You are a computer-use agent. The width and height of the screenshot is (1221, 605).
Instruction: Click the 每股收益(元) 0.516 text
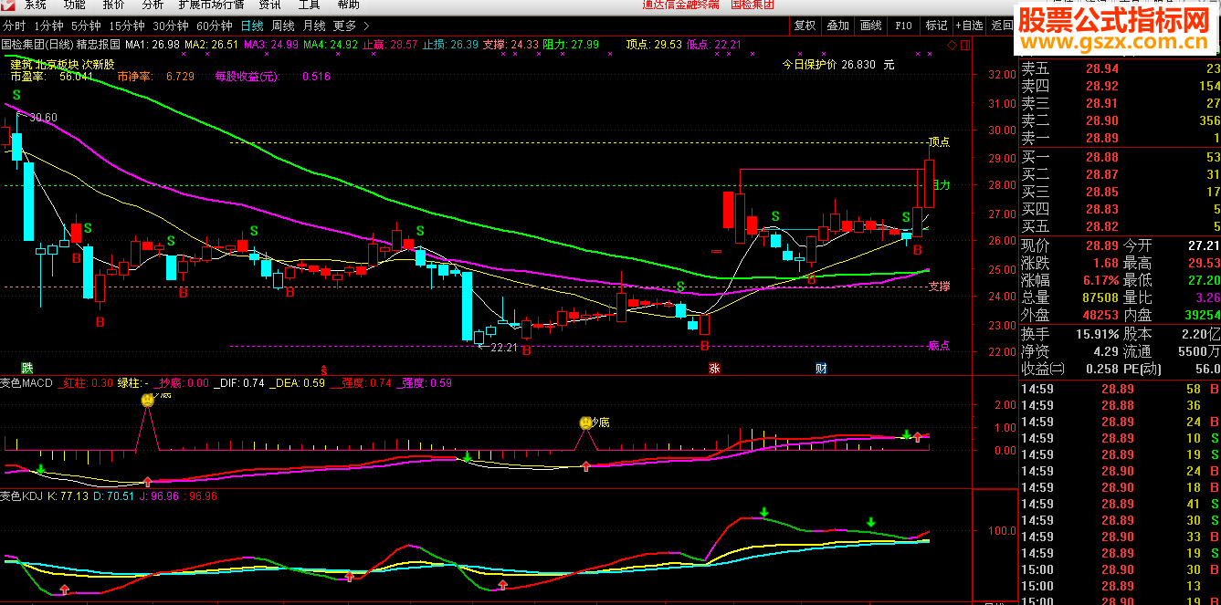click(273, 77)
